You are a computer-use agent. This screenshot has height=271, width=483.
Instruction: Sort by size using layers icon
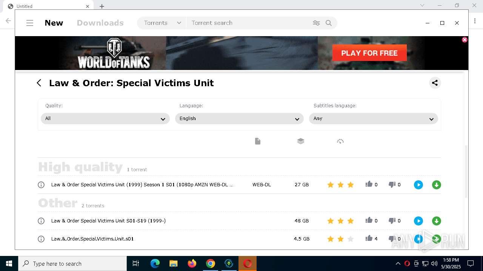pyautogui.click(x=301, y=141)
